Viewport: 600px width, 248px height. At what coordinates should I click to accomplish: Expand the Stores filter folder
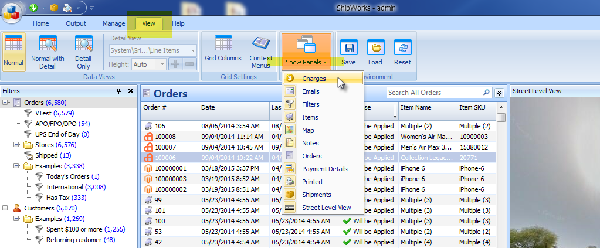(16, 145)
